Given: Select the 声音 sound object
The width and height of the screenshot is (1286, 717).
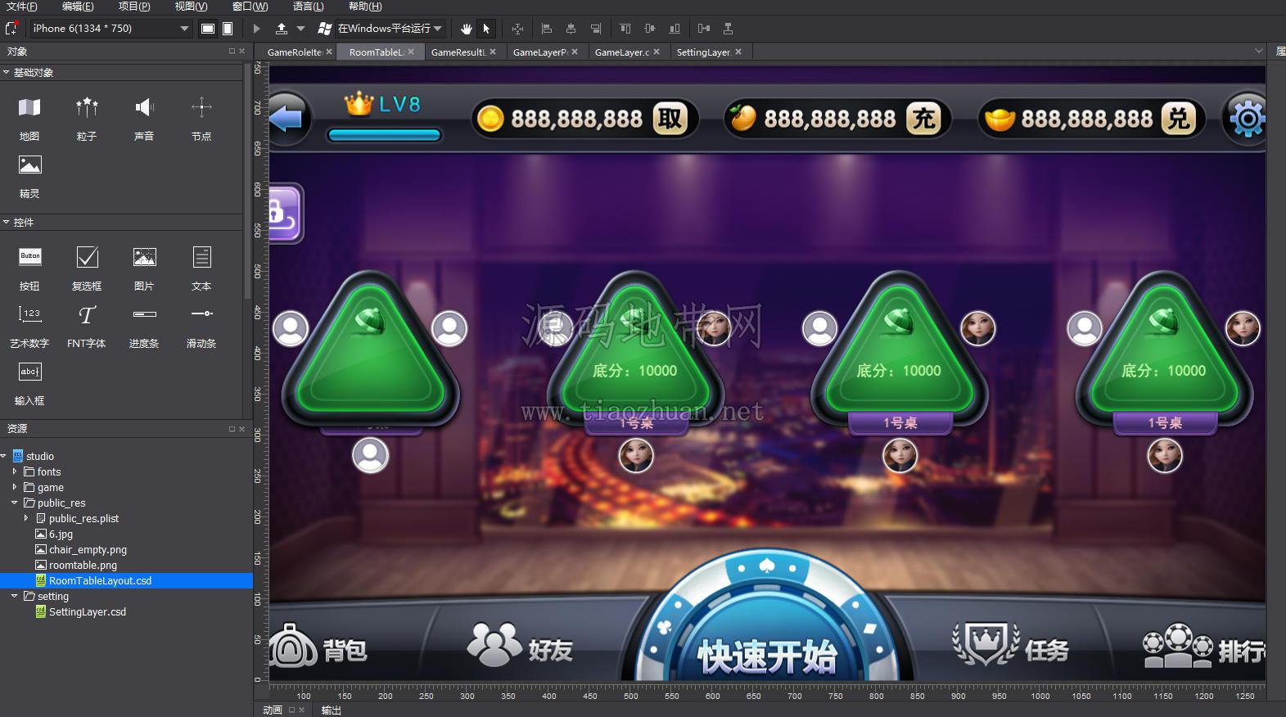Looking at the screenshot, I should pos(144,119).
